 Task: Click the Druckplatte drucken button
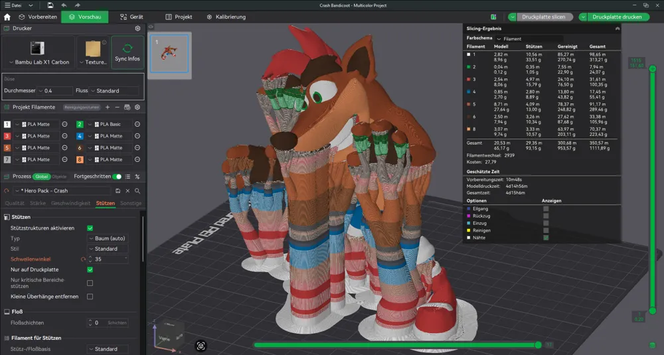click(x=617, y=17)
